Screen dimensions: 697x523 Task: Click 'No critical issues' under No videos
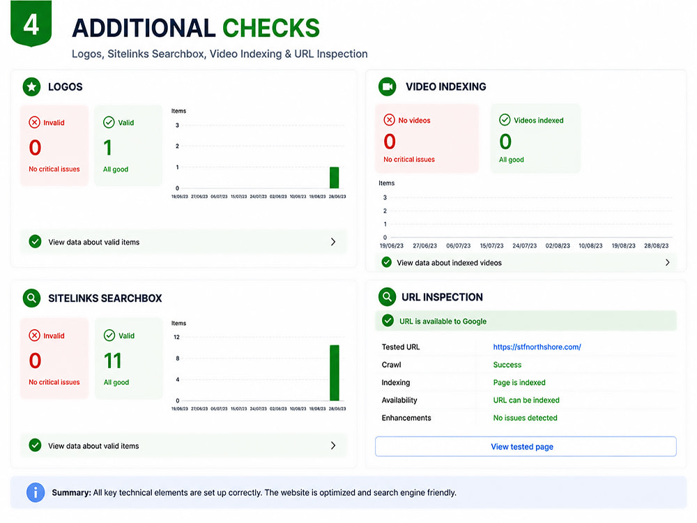pos(409,159)
